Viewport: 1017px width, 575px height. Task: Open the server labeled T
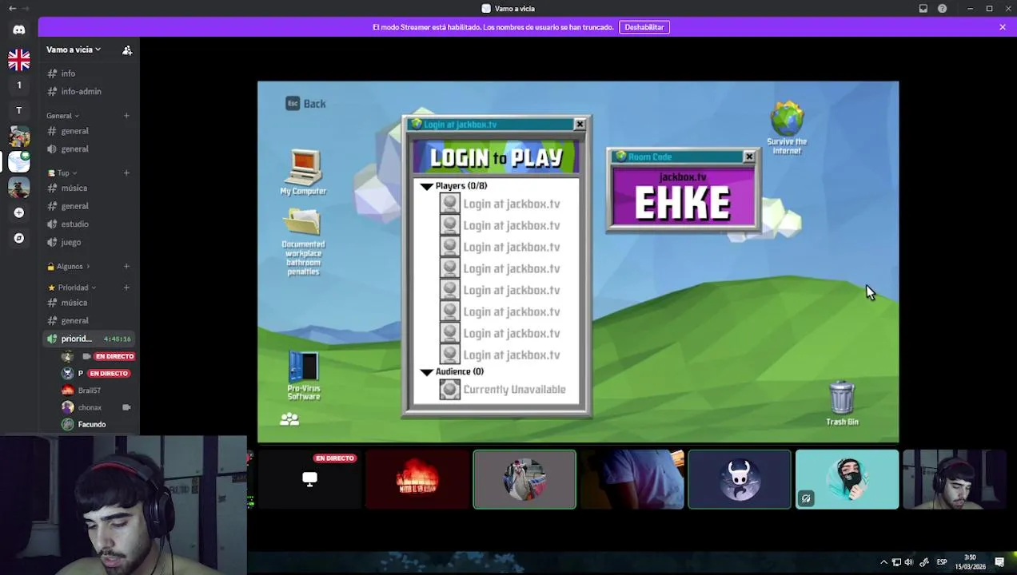[x=19, y=110]
